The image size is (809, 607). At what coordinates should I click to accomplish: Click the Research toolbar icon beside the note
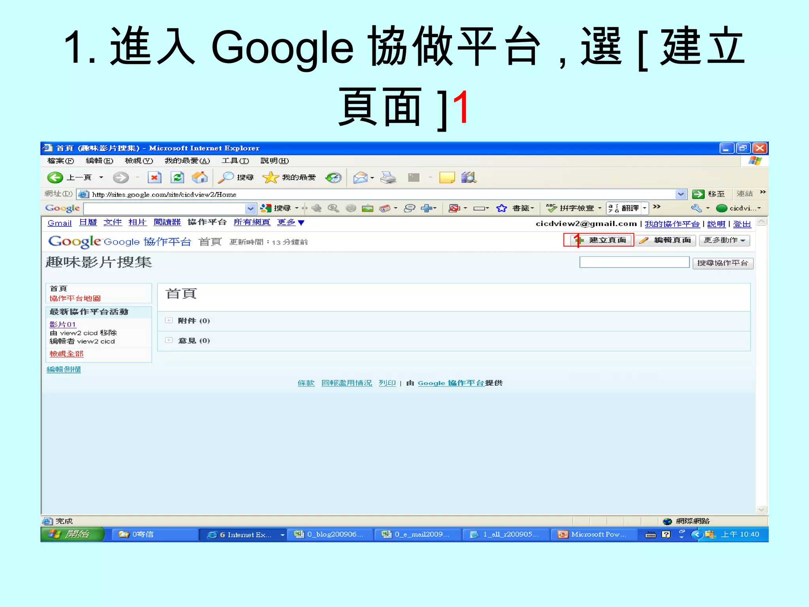[469, 177]
